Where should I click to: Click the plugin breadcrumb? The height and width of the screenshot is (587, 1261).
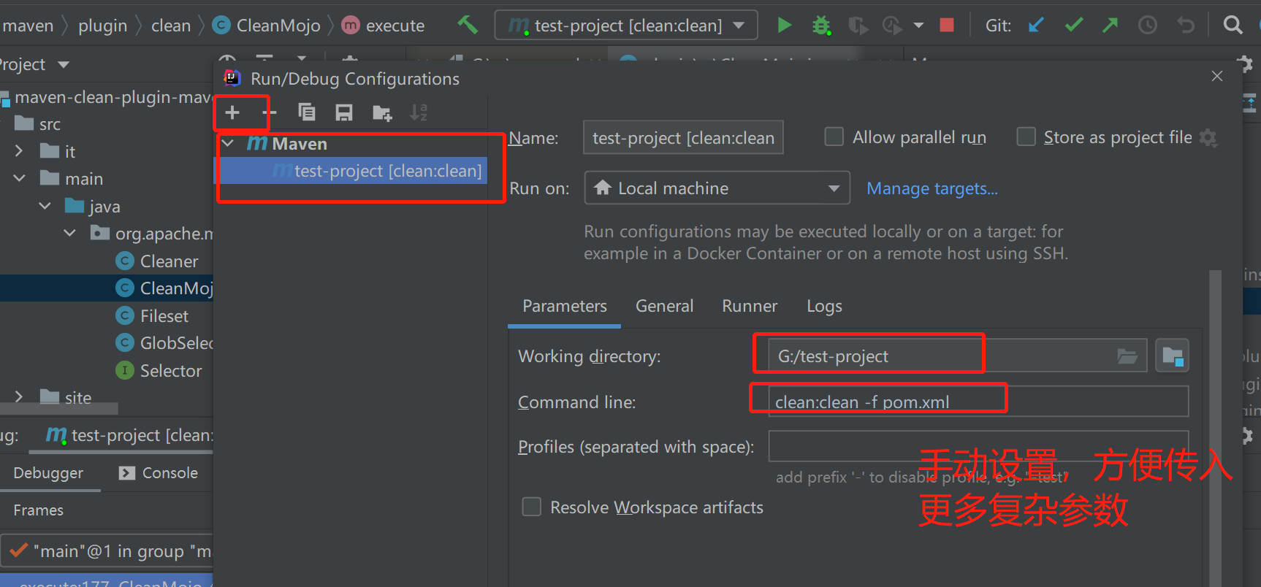[102, 26]
